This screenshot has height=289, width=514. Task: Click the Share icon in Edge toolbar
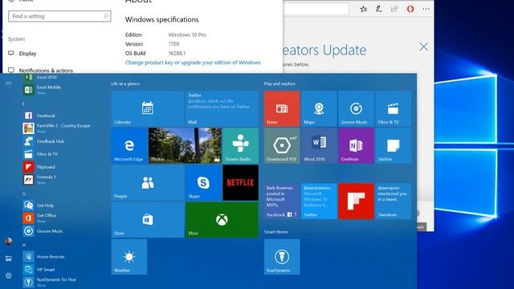(394, 9)
